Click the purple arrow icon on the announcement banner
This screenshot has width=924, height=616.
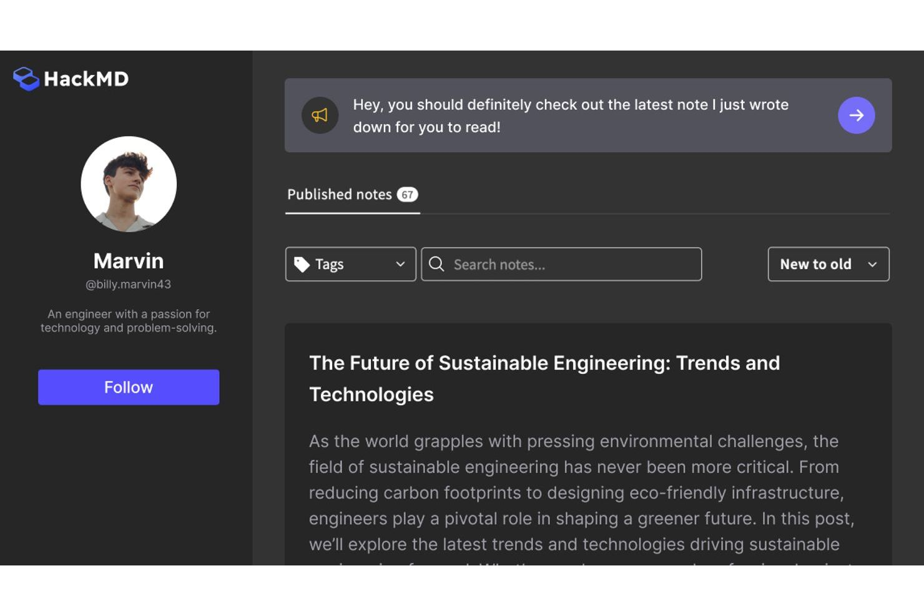pos(857,115)
